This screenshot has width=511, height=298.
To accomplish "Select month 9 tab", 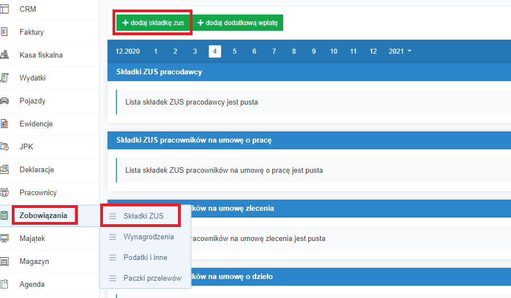I will [x=314, y=51].
